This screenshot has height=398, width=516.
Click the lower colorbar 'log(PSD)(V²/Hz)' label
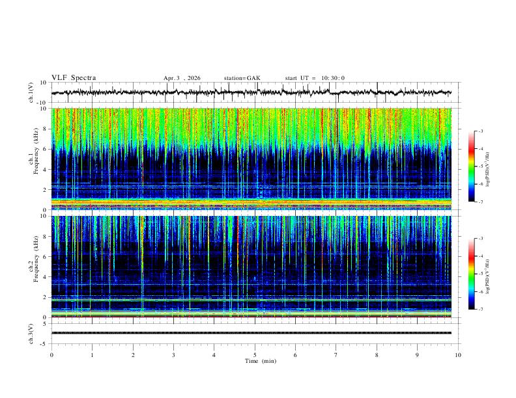click(487, 276)
